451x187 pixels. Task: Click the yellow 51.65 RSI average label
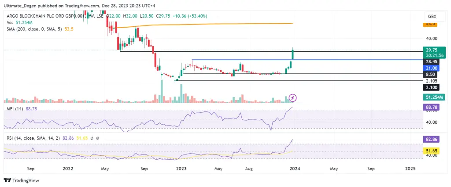click(431, 150)
